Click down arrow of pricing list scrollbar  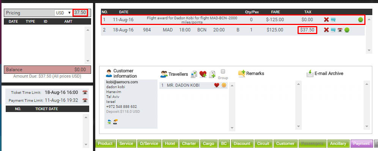pos(88,61)
